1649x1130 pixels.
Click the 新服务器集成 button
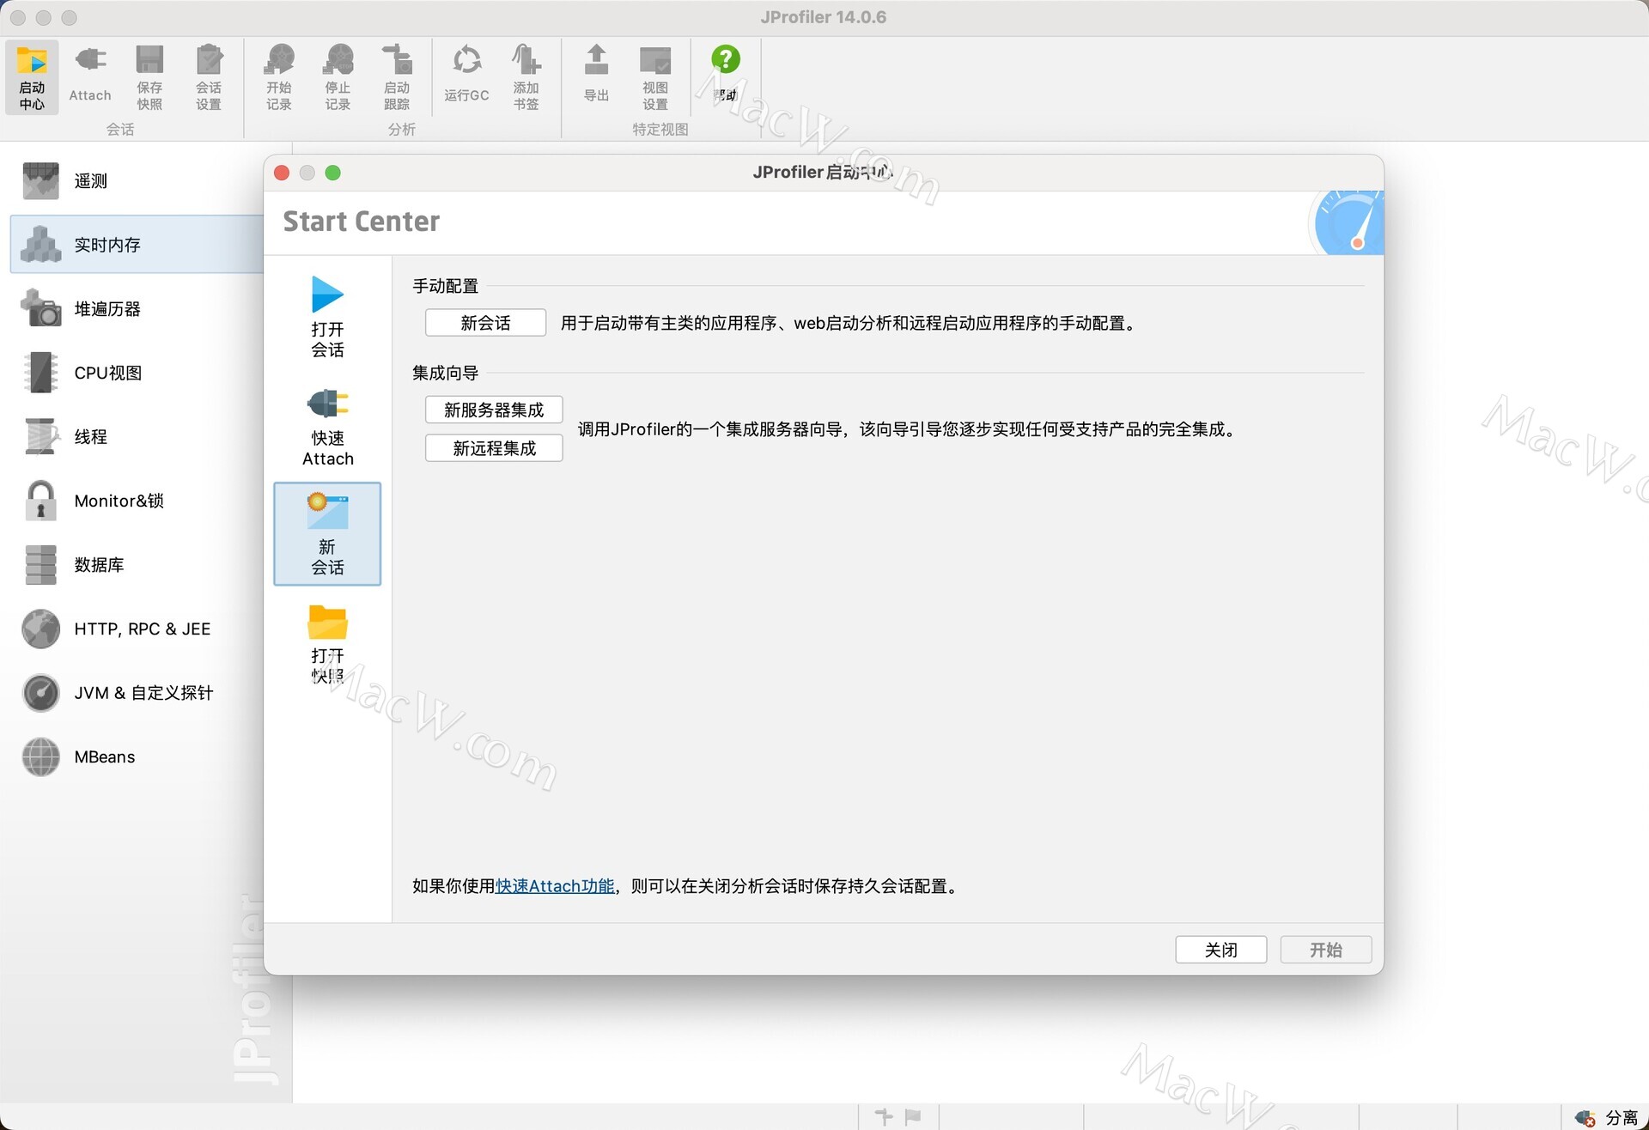(x=494, y=410)
